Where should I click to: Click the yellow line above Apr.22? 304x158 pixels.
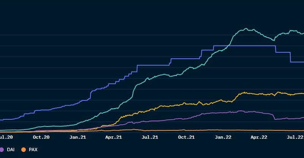click(x=259, y=94)
